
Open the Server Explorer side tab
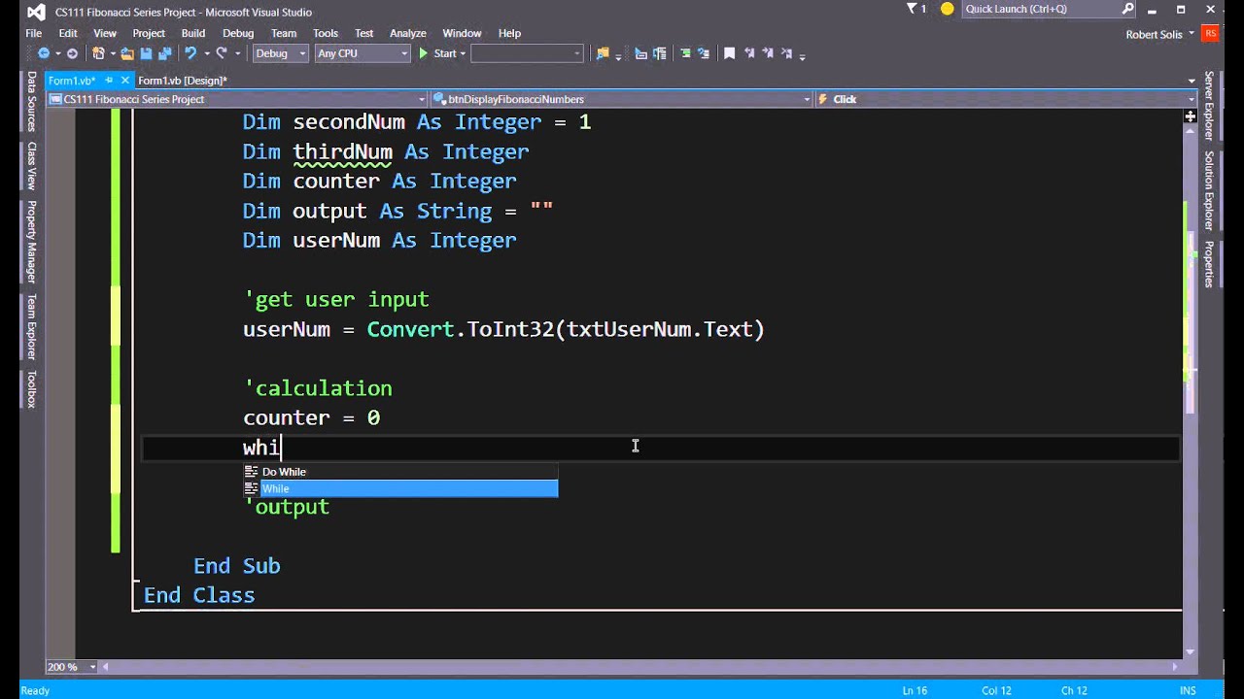pyautogui.click(x=1209, y=107)
